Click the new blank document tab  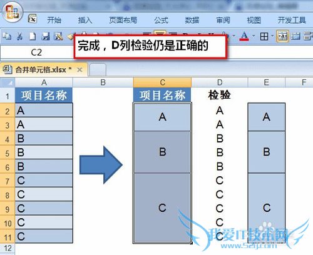click(x=98, y=69)
